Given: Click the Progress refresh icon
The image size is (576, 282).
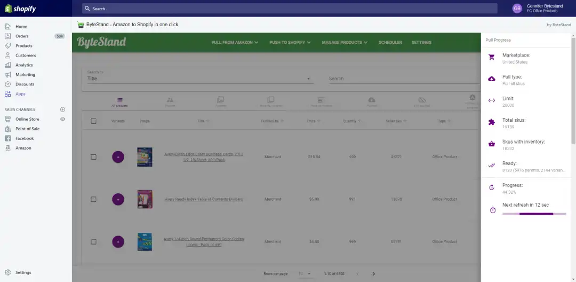Looking at the screenshot, I should coord(492,187).
